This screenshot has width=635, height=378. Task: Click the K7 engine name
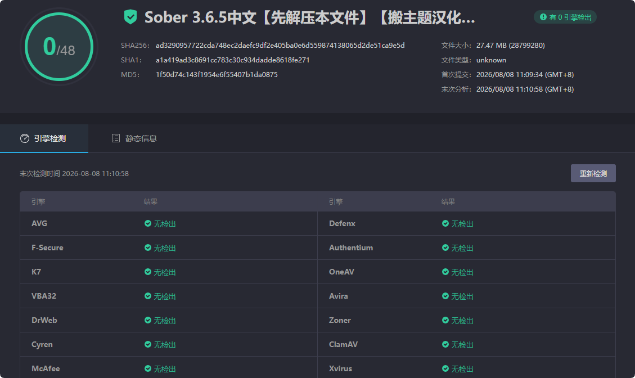[x=36, y=272]
